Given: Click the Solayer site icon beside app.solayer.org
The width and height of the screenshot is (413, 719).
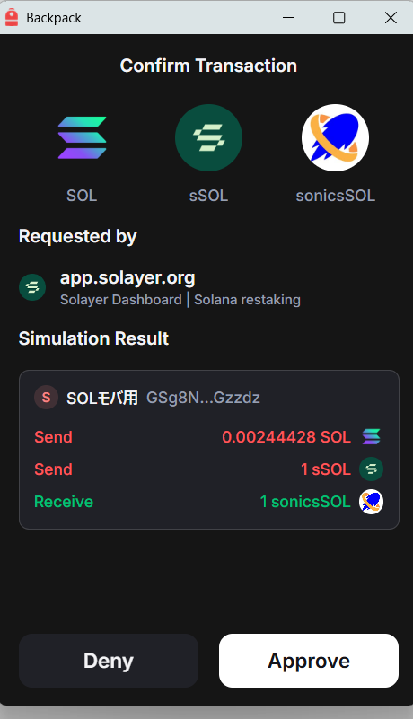Looking at the screenshot, I should 32,287.
